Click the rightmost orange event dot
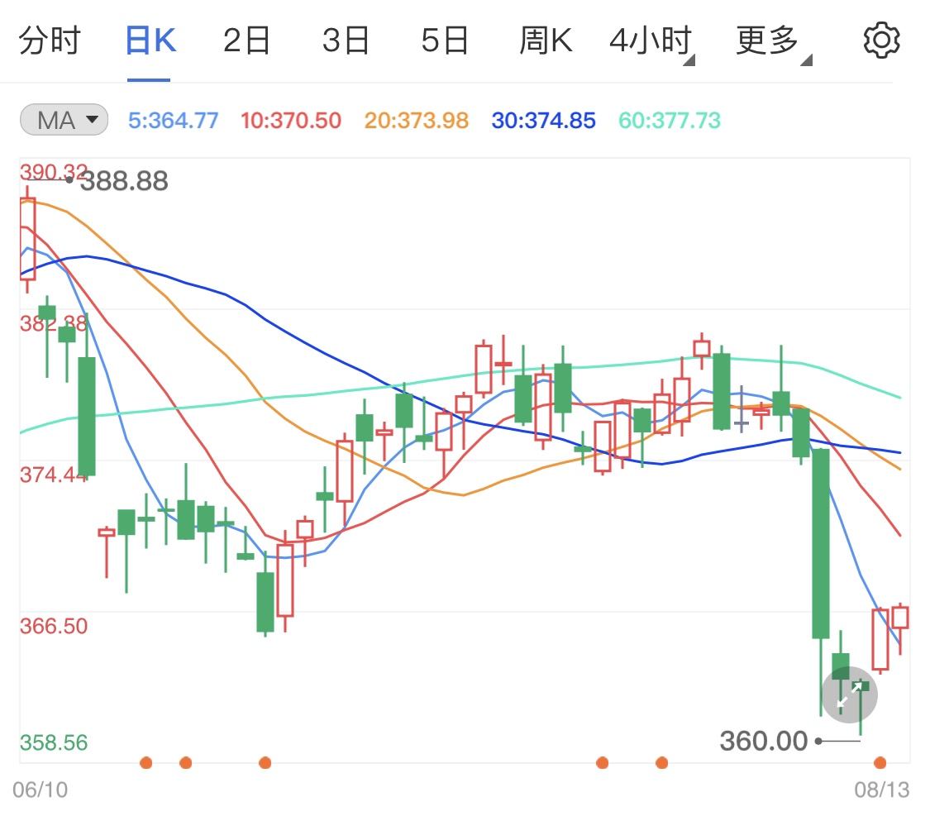Image resolution: width=930 pixels, height=816 pixels. pos(880,762)
